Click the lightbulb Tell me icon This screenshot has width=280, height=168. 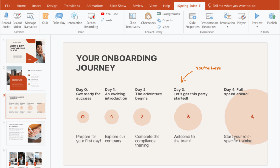click(x=210, y=6)
